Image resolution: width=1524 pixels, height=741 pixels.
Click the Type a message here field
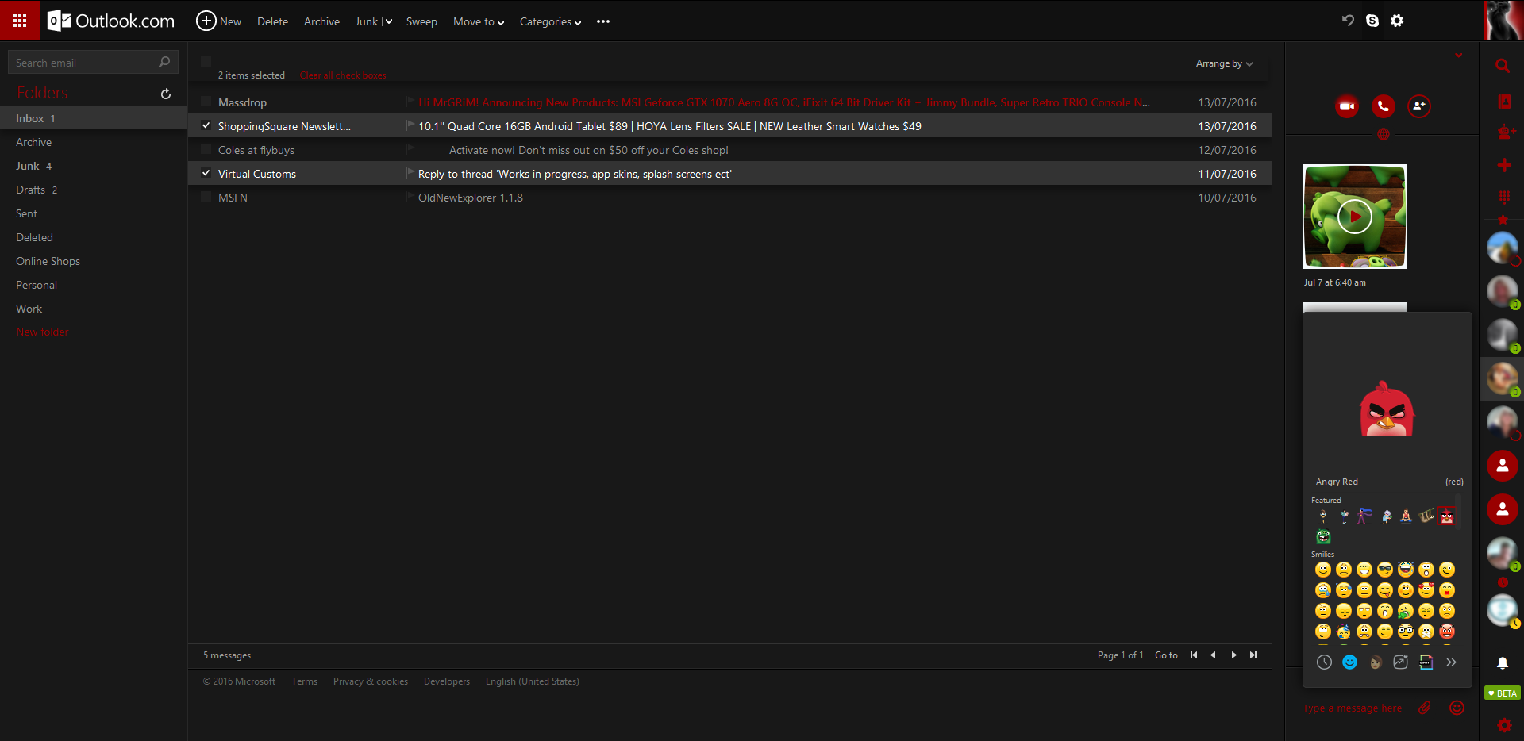(1353, 708)
